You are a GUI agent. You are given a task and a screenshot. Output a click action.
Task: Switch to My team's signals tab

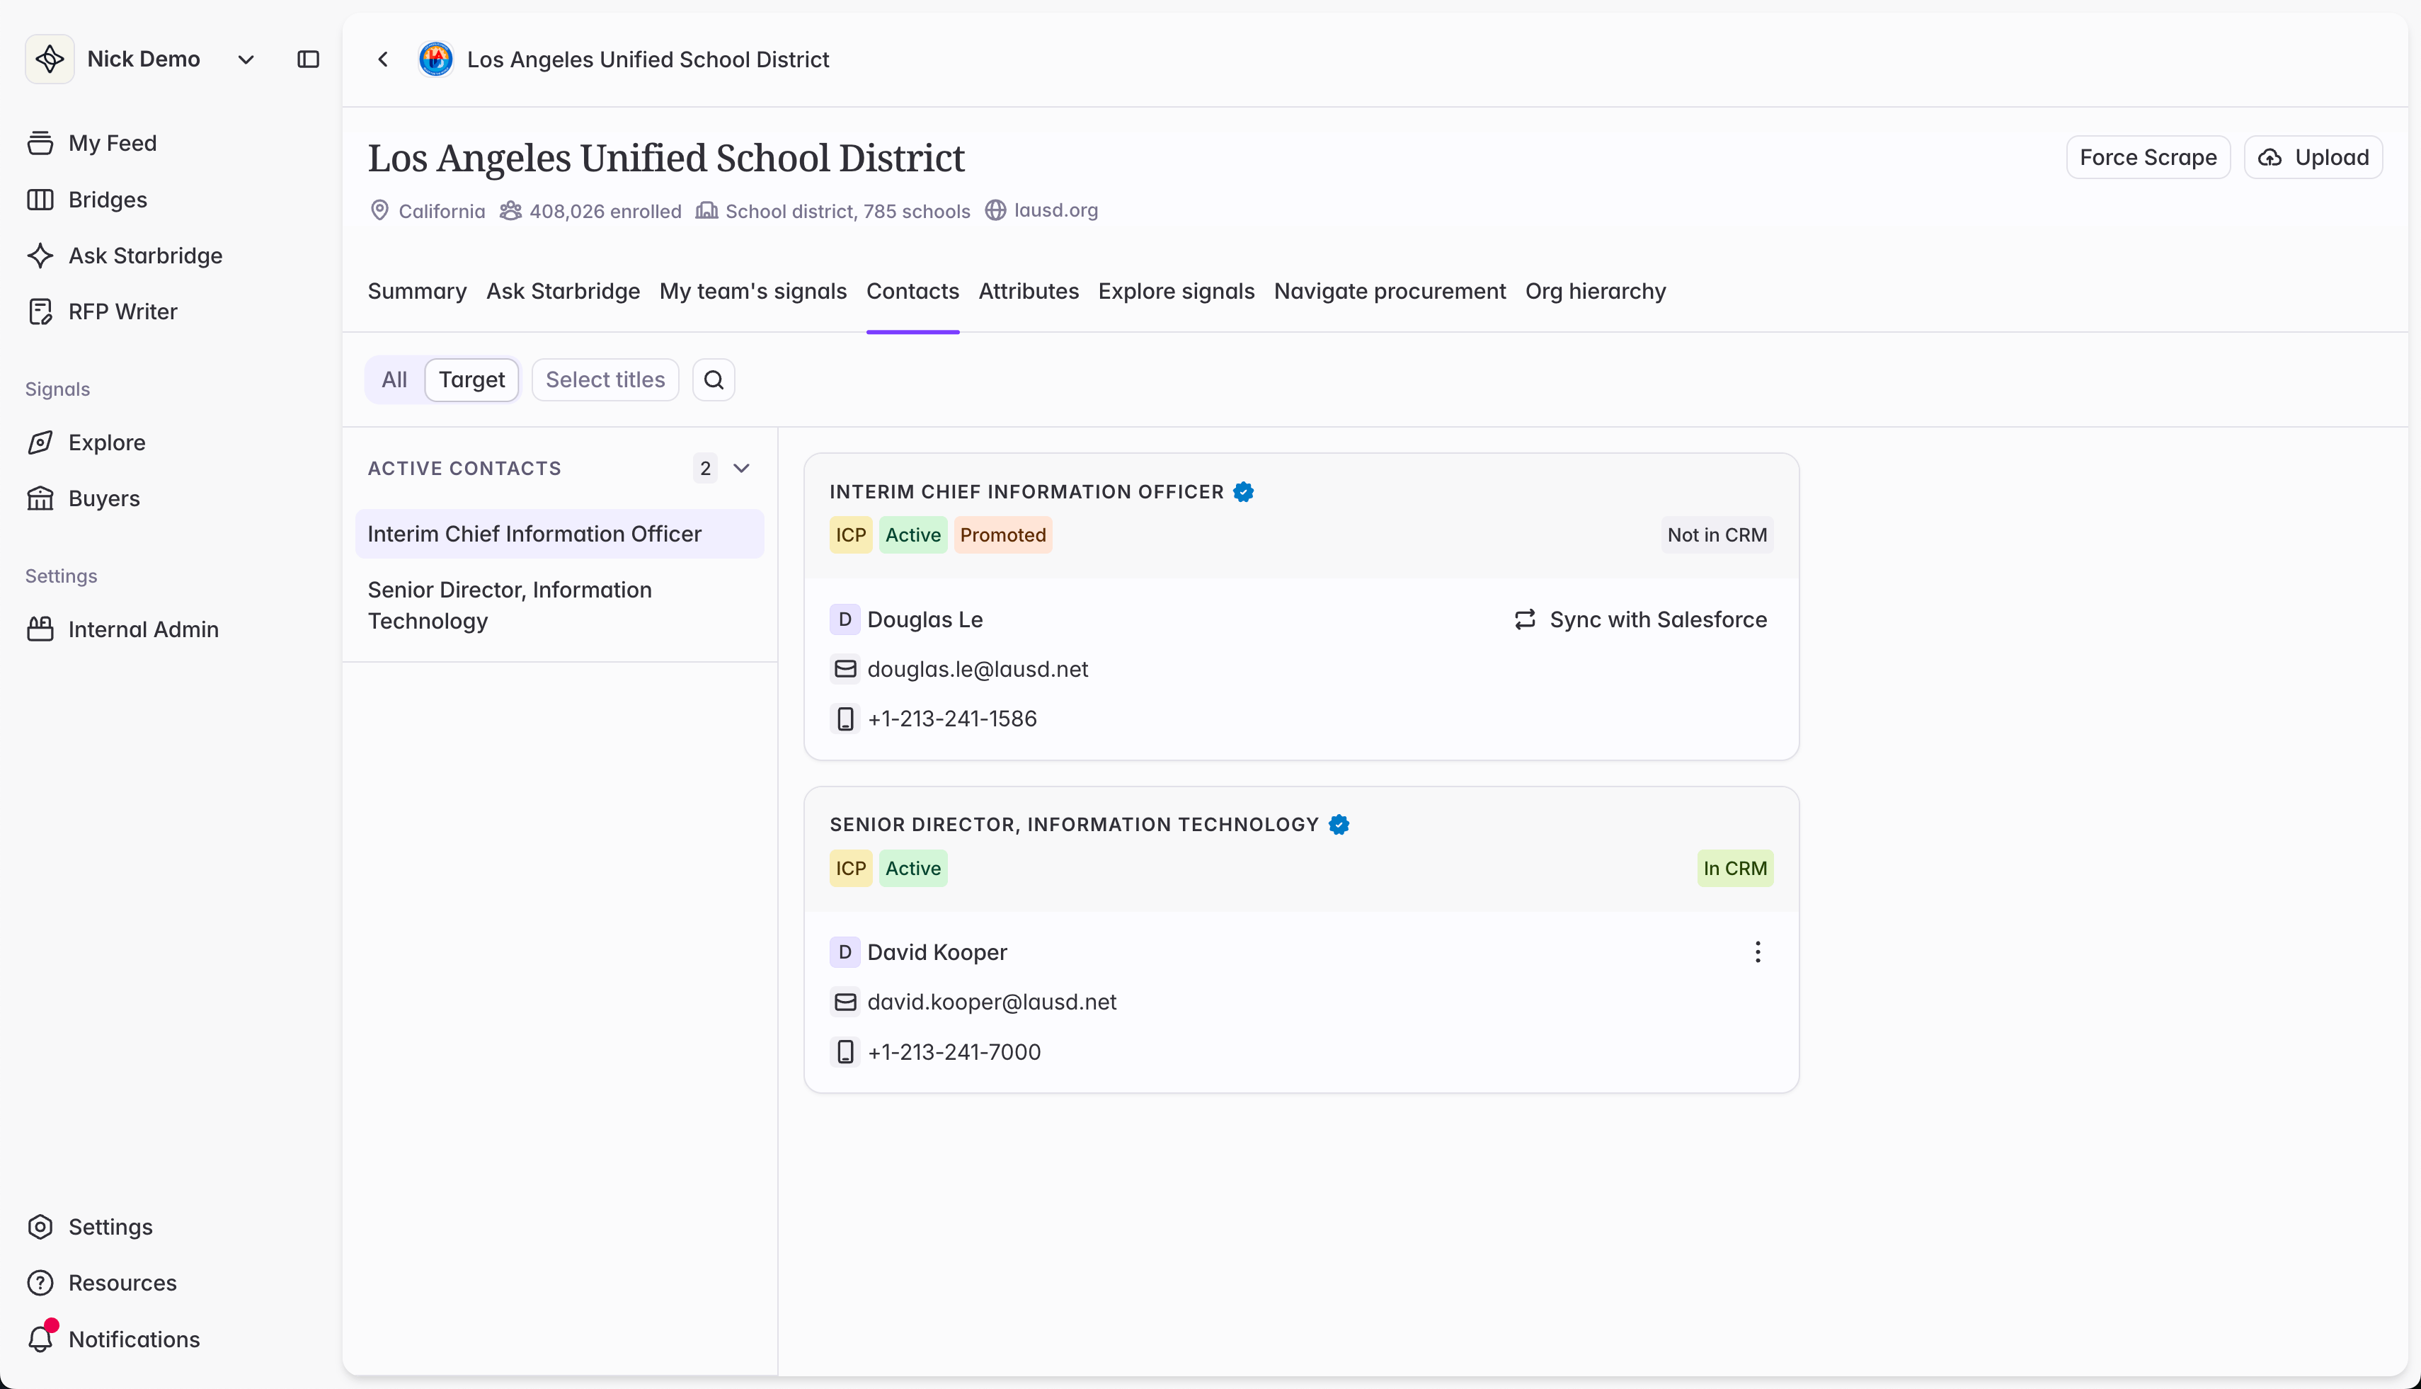coord(752,291)
